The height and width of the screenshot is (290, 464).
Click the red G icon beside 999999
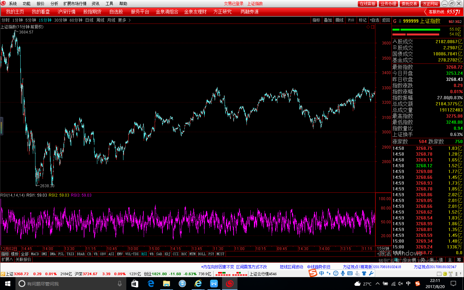pos(395,21)
